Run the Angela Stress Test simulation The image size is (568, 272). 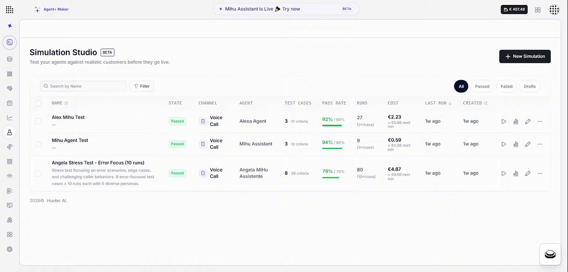tap(504, 173)
